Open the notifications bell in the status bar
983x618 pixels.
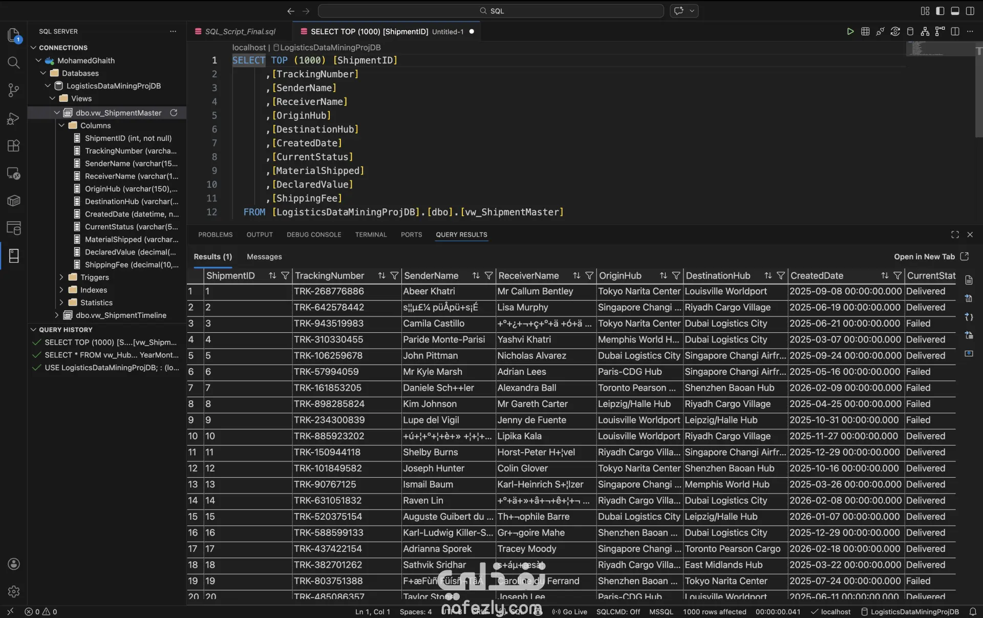[x=973, y=612]
